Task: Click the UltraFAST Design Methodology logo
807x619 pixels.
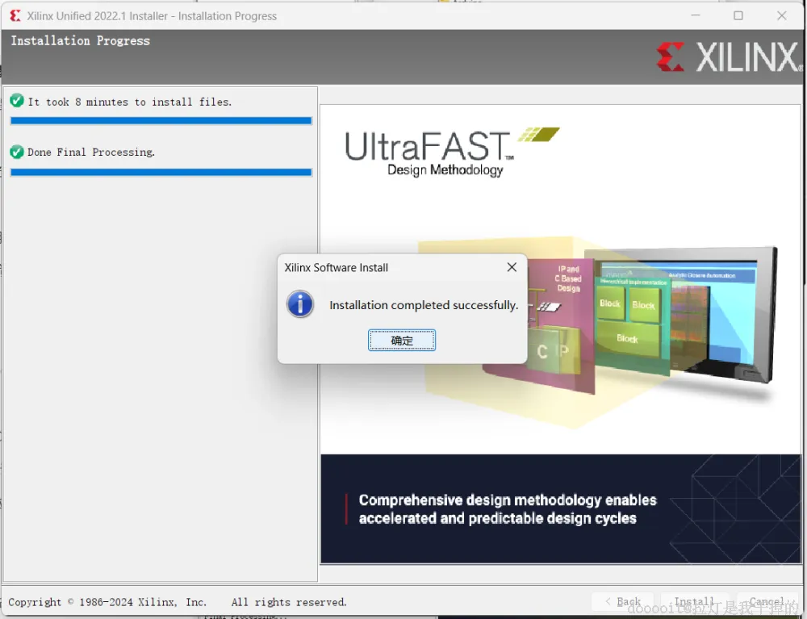Action: coord(451,153)
